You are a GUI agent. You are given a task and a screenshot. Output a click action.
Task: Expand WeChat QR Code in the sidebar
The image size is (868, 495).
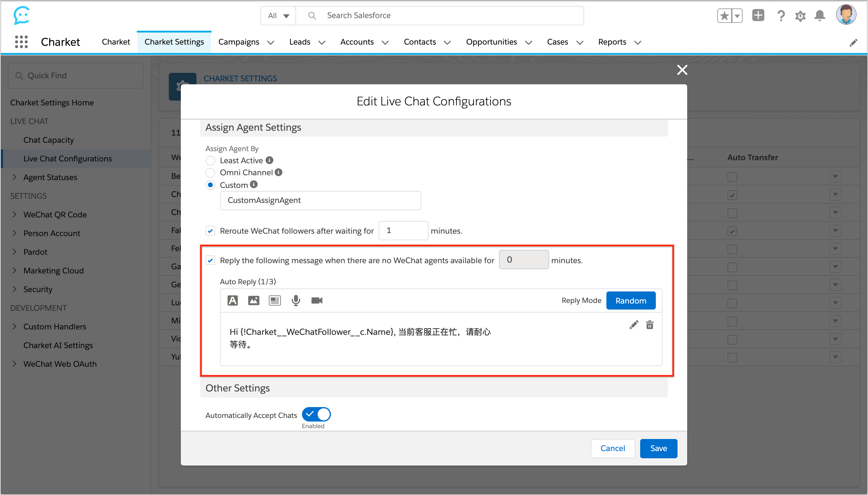coord(14,214)
